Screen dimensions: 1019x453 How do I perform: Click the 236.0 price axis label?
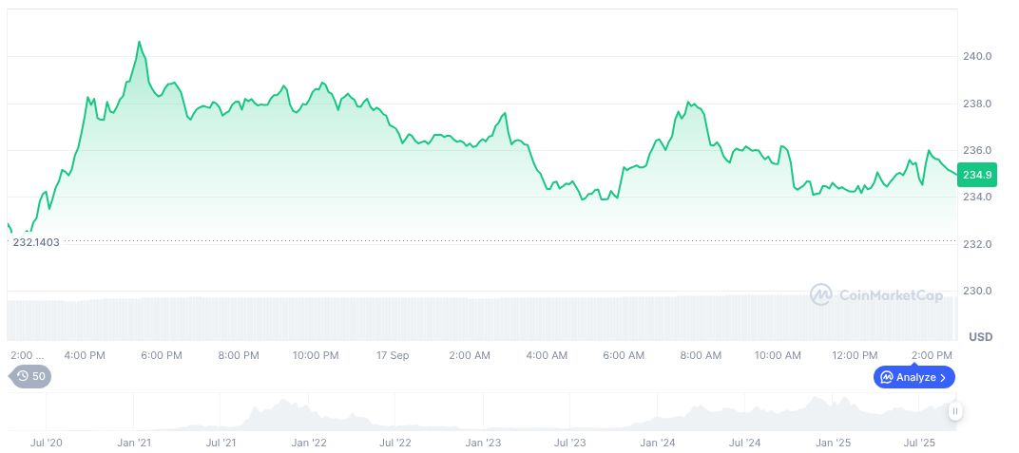pos(977,150)
